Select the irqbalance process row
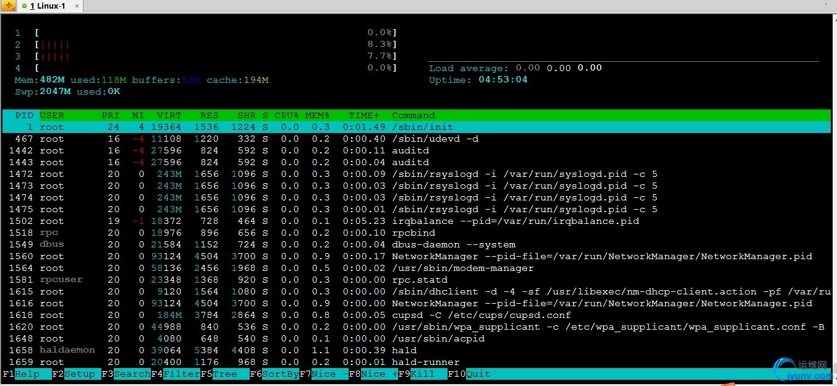The width and height of the screenshot is (837, 386). tap(417, 221)
